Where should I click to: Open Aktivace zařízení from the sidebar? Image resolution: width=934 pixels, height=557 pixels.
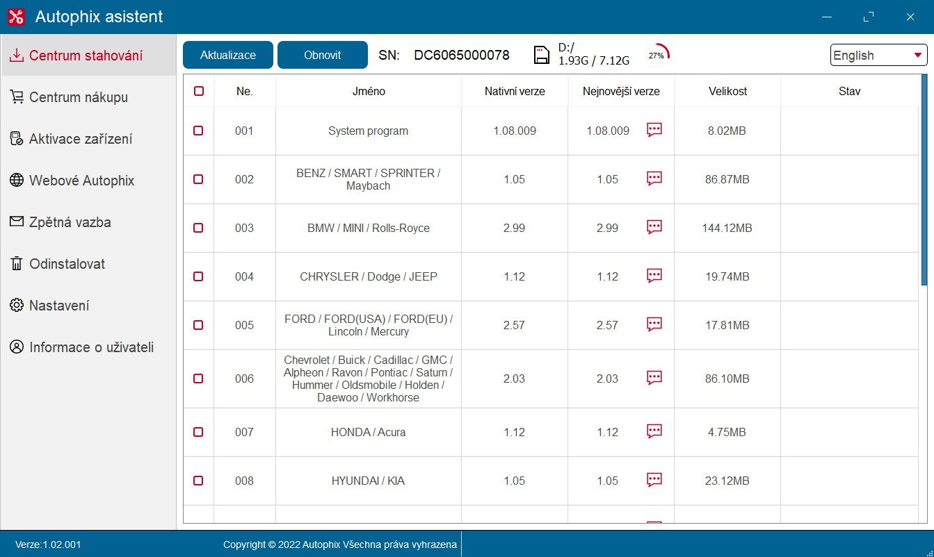click(x=80, y=139)
